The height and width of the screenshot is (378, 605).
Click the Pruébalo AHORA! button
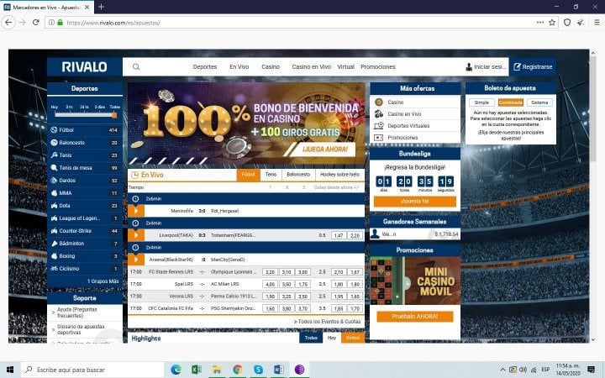pos(415,317)
